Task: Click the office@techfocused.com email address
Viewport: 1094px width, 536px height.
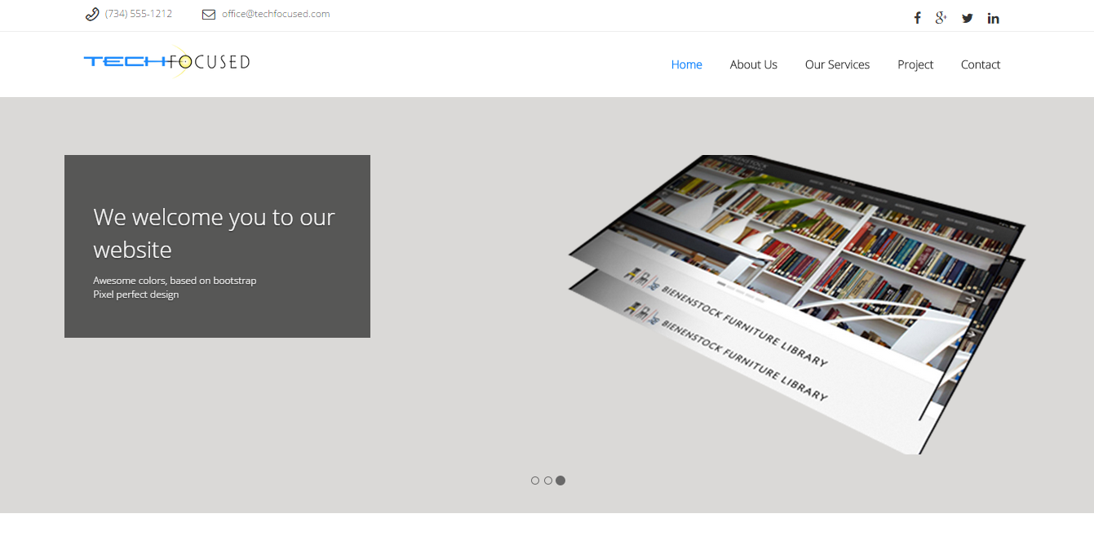Action: [x=276, y=14]
